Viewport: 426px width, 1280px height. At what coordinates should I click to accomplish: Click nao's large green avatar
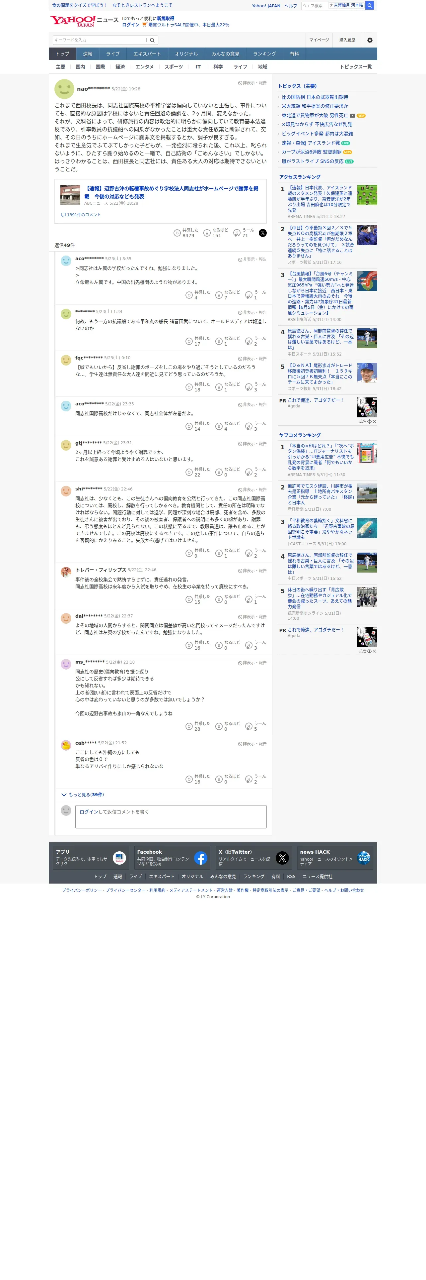click(64, 89)
